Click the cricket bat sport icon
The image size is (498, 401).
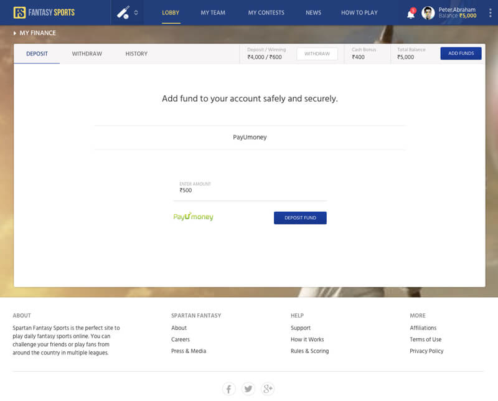[123, 12]
